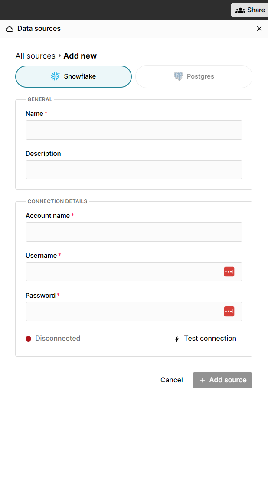Click the plus icon on Add source
This screenshot has height=503, width=268.
[202, 380]
